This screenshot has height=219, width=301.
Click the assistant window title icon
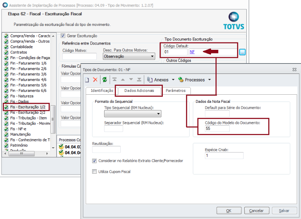pyautogui.click(x=5, y=5)
